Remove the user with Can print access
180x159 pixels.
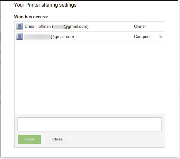point(161,37)
